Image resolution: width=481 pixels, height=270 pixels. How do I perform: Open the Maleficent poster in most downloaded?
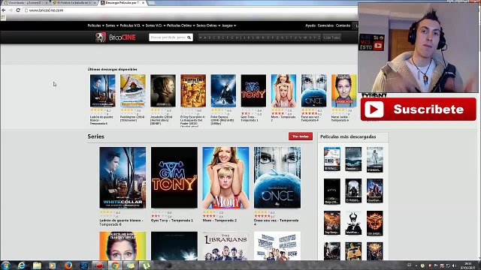coord(353,223)
